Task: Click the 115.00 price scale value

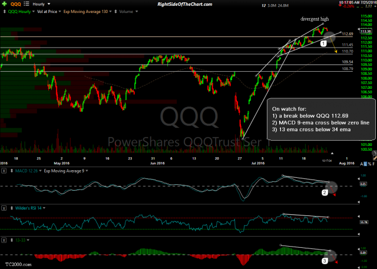Action: pyautogui.click(x=366, y=16)
